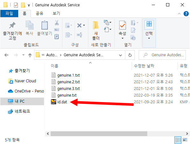Sort by Name (이름) column header

click(x=55, y=66)
